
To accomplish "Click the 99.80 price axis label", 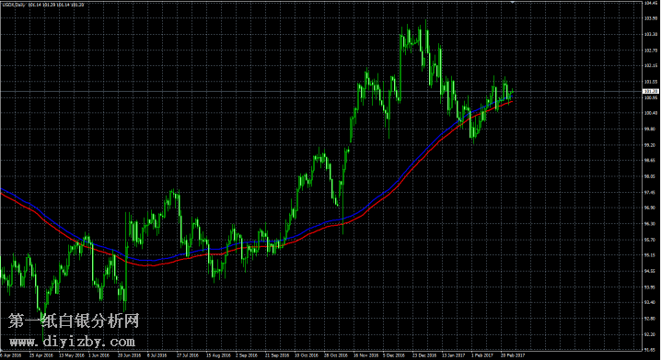I will [x=651, y=129].
